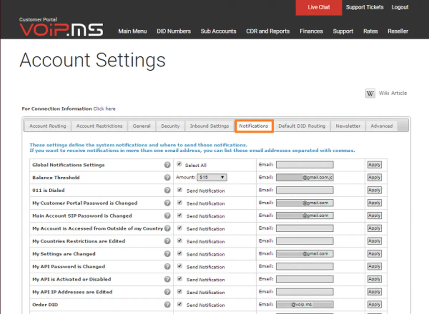The width and height of the screenshot is (429, 314).
Task: Open CDR and Reports menu
Action: [x=268, y=31]
